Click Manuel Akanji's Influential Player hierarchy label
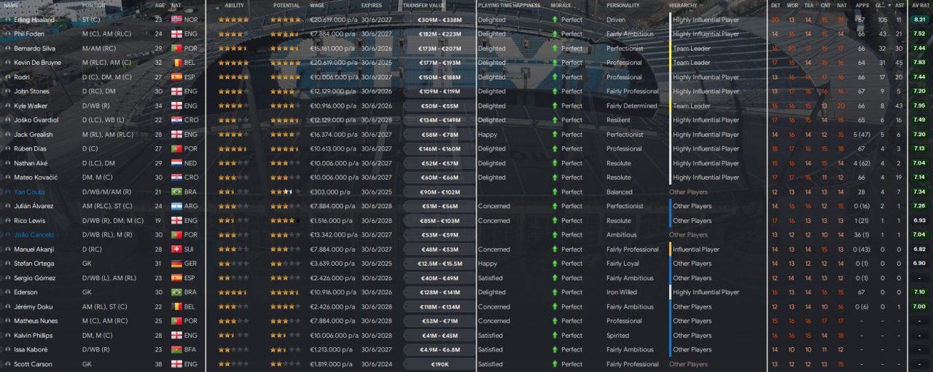The width and height of the screenshot is (933, 372). click(x=696, y=249)
